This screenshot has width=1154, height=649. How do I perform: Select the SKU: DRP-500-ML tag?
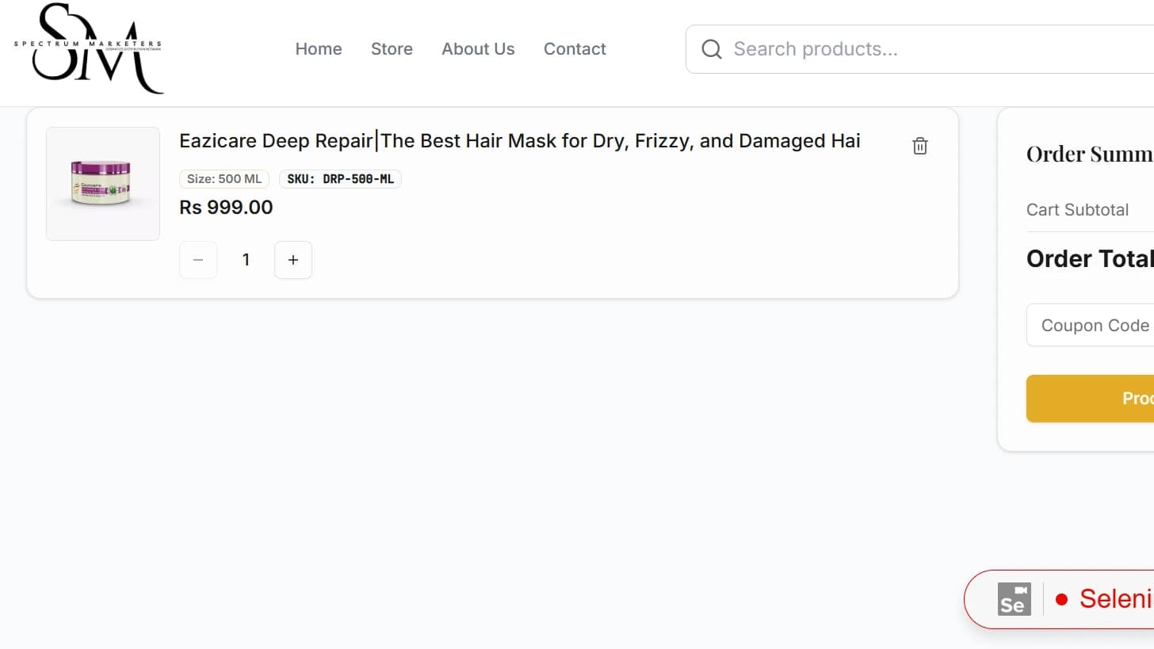(x=340, y=179)
